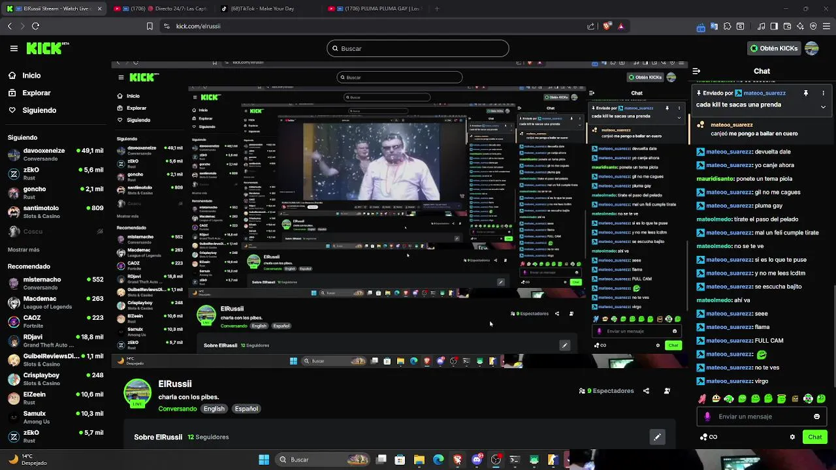Image resolution: width=836 pixels, height=470 pixels.
Task: Open the browser main menu
Action: [827, 26]
